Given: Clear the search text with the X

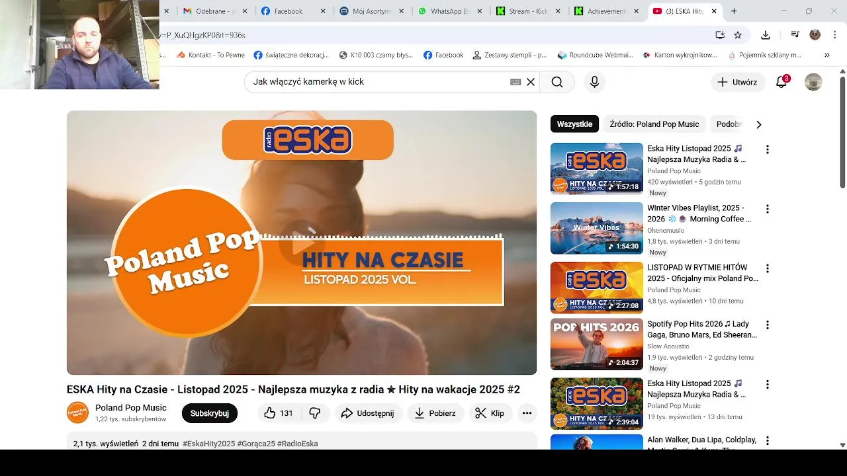Looking at the screenshot, I should 531,82.
